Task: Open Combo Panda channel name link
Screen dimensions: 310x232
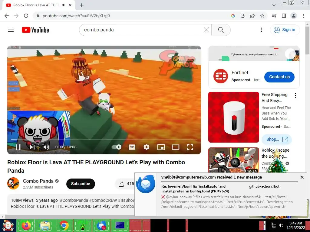Action: [x=38, y=181]
